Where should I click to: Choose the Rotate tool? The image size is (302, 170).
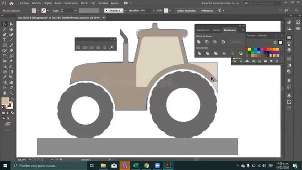tap(5, 56)
